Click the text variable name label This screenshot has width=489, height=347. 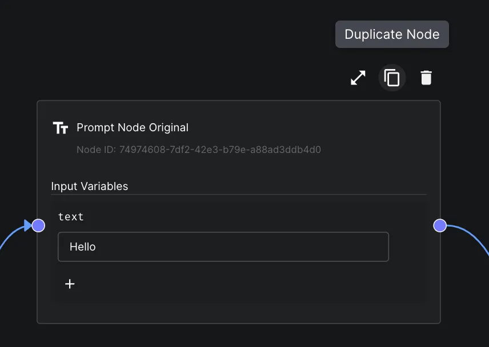(71, 216)
